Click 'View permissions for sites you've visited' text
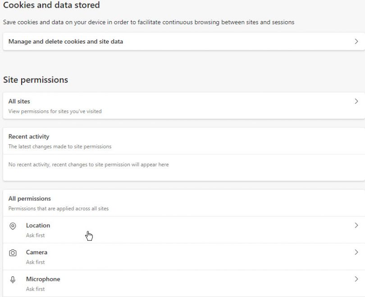365x297 pixels. tap(55, 111)
